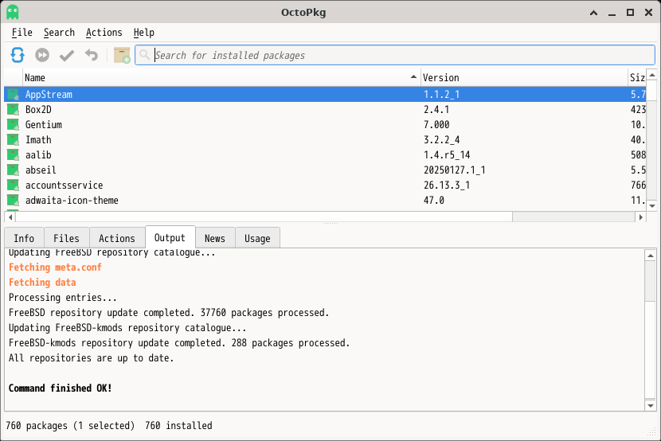Switch to the Info tab
661x441 pixels.
coord(24,238)
